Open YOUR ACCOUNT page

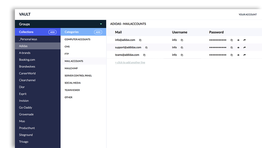248,15
